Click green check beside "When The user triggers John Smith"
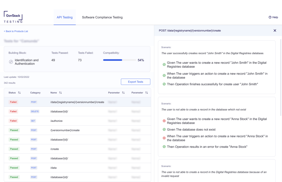The height and width of the screenshot is (182, 282). [164, 76]
